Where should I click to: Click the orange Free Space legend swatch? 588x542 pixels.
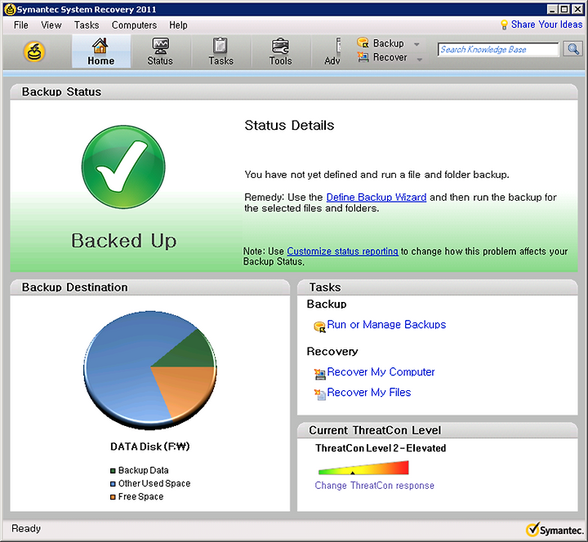[113, 497]
